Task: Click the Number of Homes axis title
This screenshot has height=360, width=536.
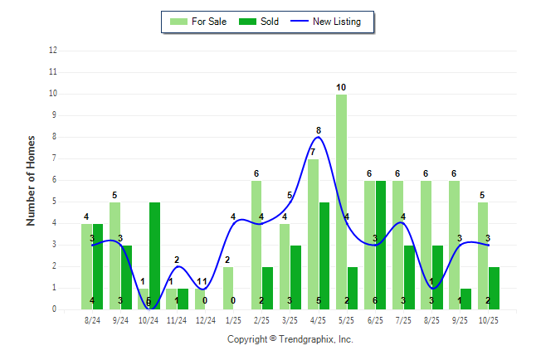Action: [x=32, y=180]
